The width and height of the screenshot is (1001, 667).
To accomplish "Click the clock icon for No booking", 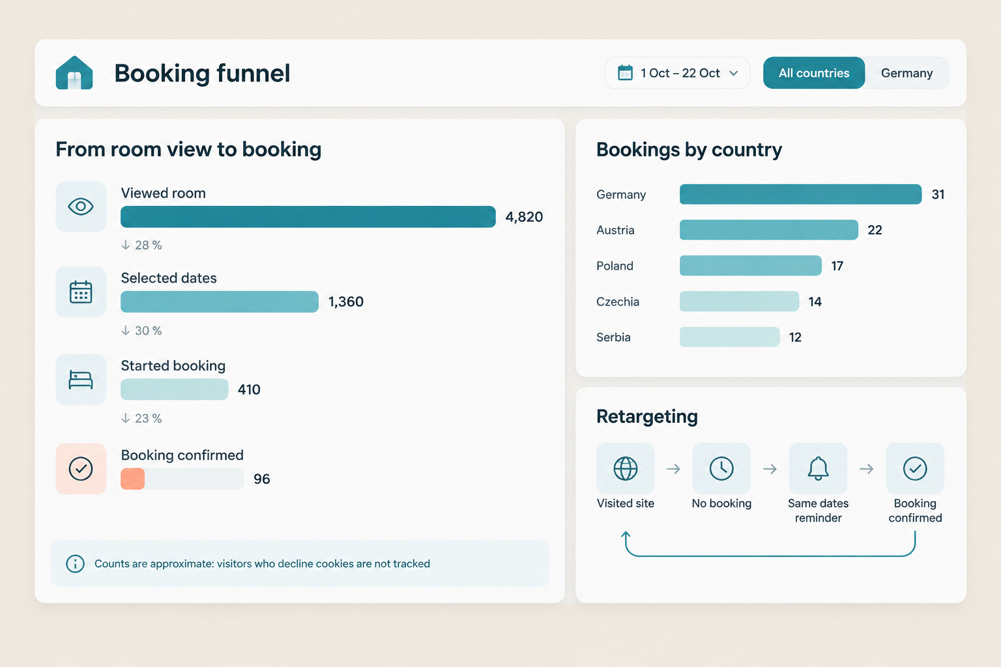I will [x=721, y=468].
